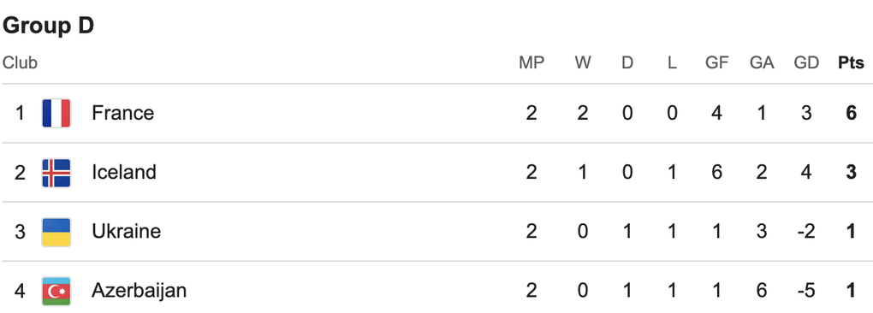Click the Club column header

coord(20,62)
